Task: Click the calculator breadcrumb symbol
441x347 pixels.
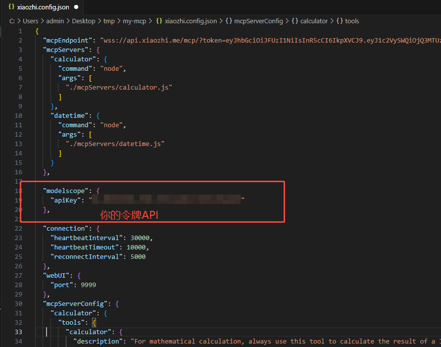Action: tap(314, 21)
